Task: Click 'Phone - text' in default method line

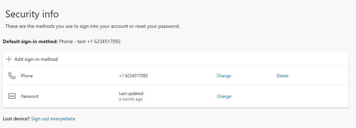Action: click(x=72, y=42)
